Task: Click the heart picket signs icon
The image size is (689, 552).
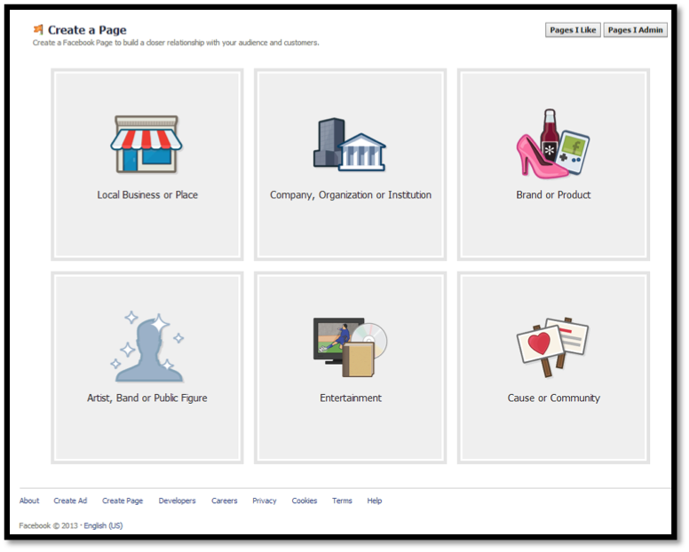Action: click(x=552, y=347)
